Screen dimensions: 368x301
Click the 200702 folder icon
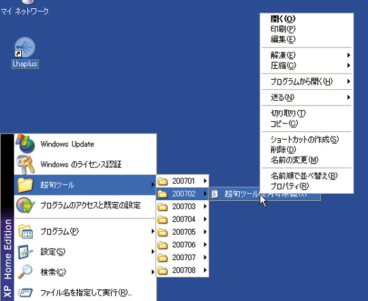[162, 194]
